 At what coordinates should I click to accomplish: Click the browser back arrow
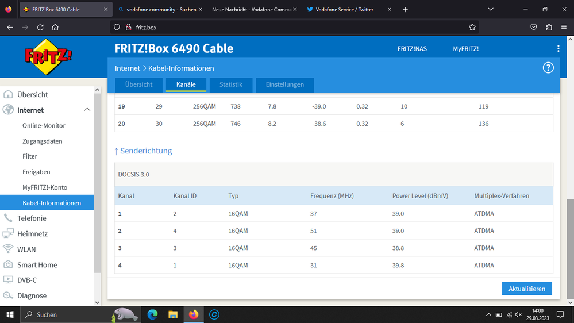pyautogui.click(x=10, y=28)
